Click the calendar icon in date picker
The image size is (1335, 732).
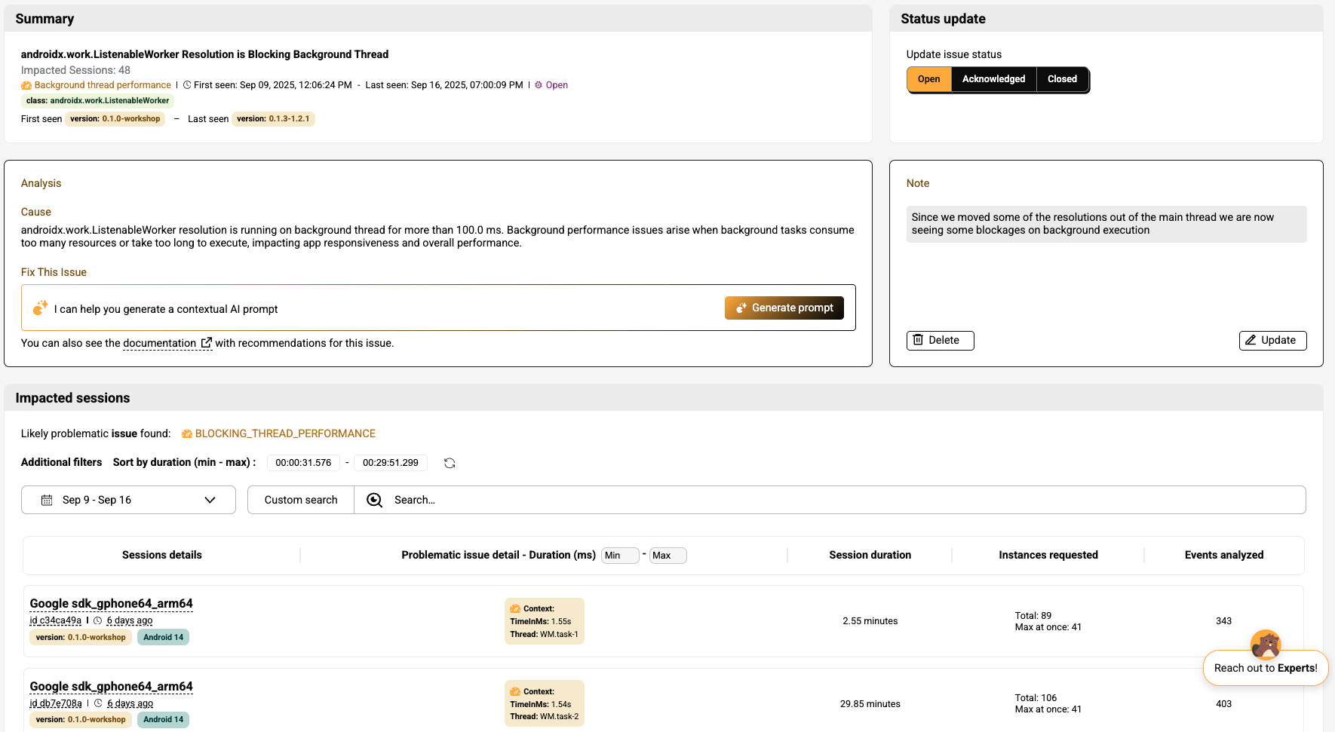tap(47, 500)
